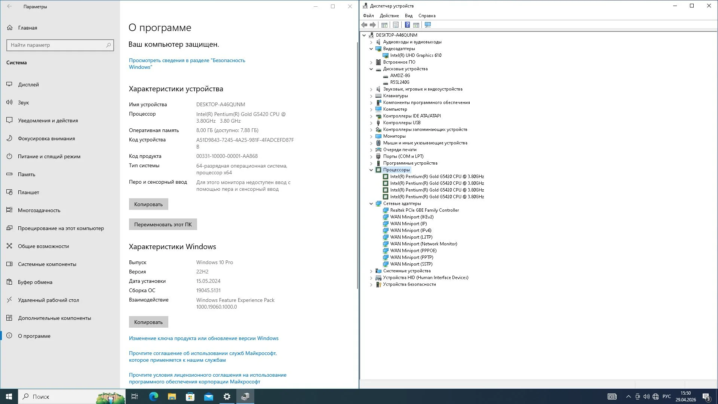Open Дополнительные компоненты settings

coord(60,318)
